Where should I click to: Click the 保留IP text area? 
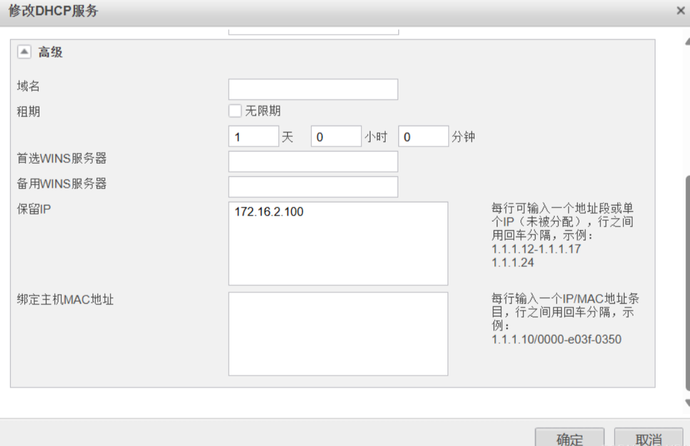click(x=339, y=244)
